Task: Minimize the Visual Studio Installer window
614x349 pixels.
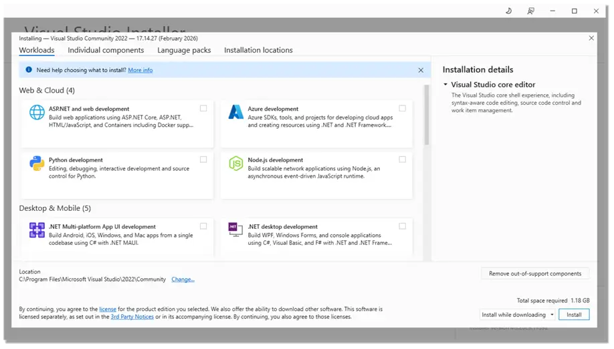Action: click(552, 11)
